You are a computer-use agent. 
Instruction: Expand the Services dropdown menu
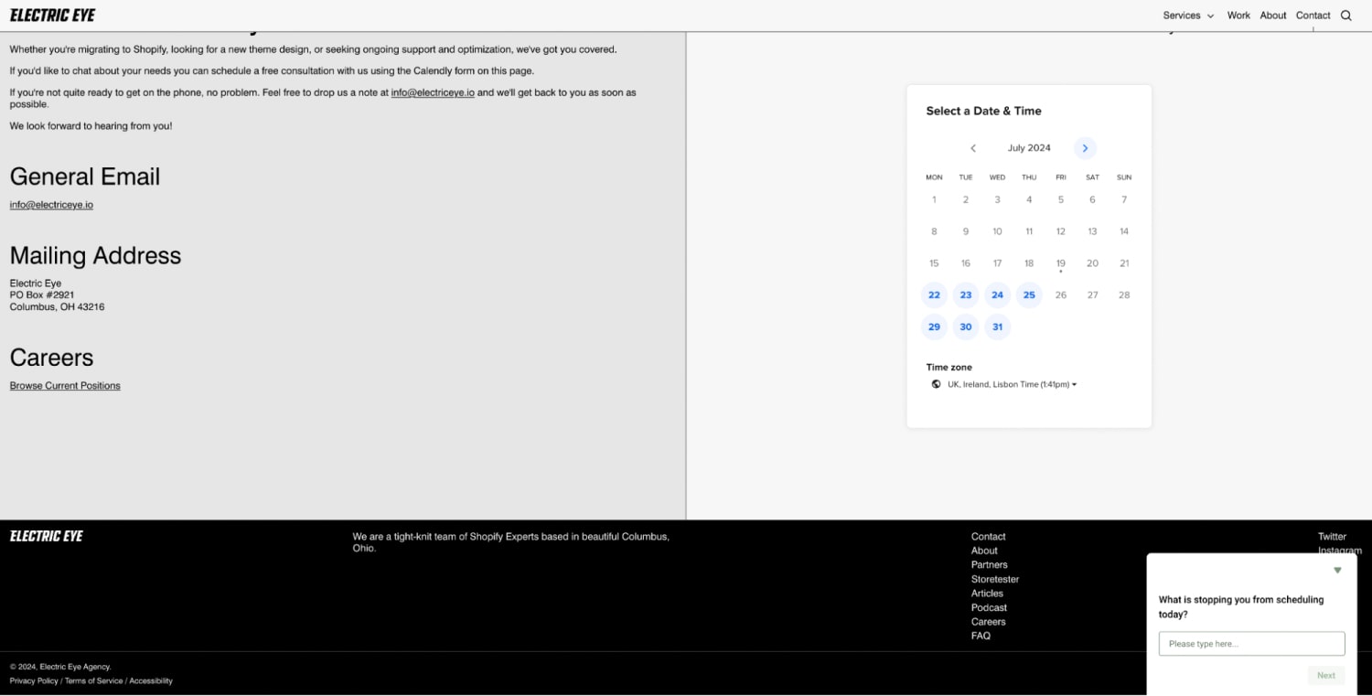coord(1188,16)
